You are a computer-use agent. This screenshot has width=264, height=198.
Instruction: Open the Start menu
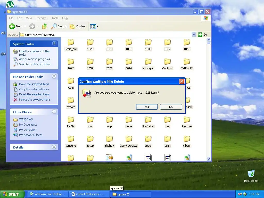coord(12,194)
